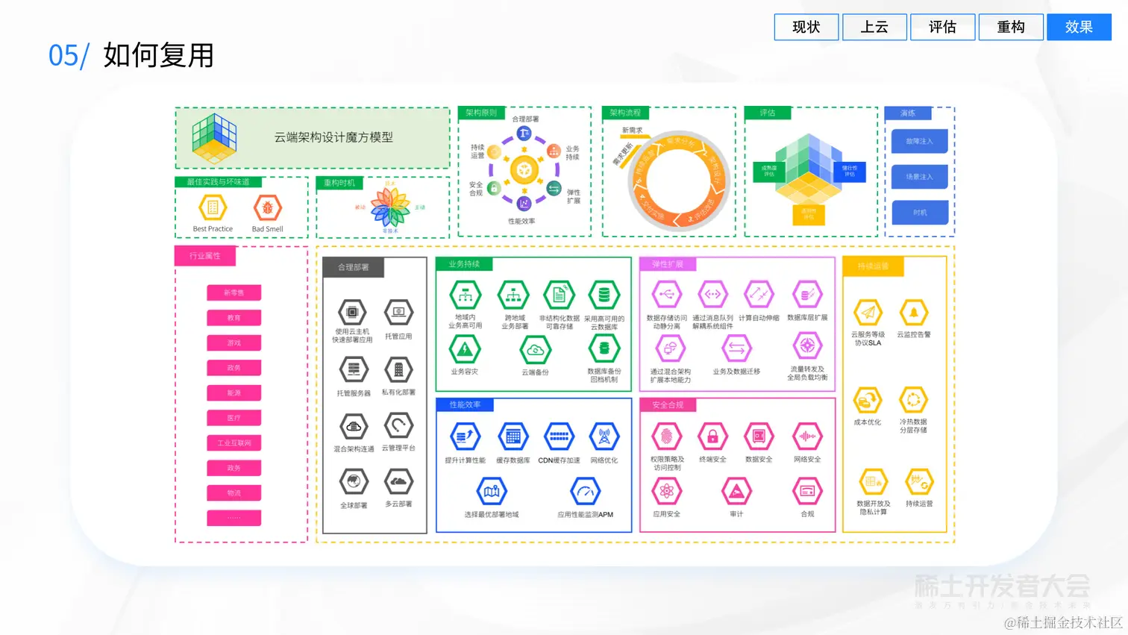Click the 提升计算性能 icon
The width and height of the screenshot is (1128, 635).
(466, 437)
